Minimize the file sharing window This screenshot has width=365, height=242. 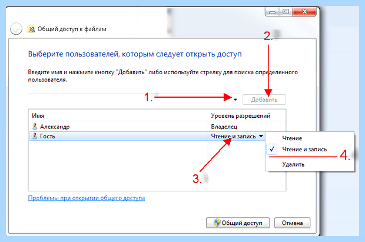[x=272, y=12]
